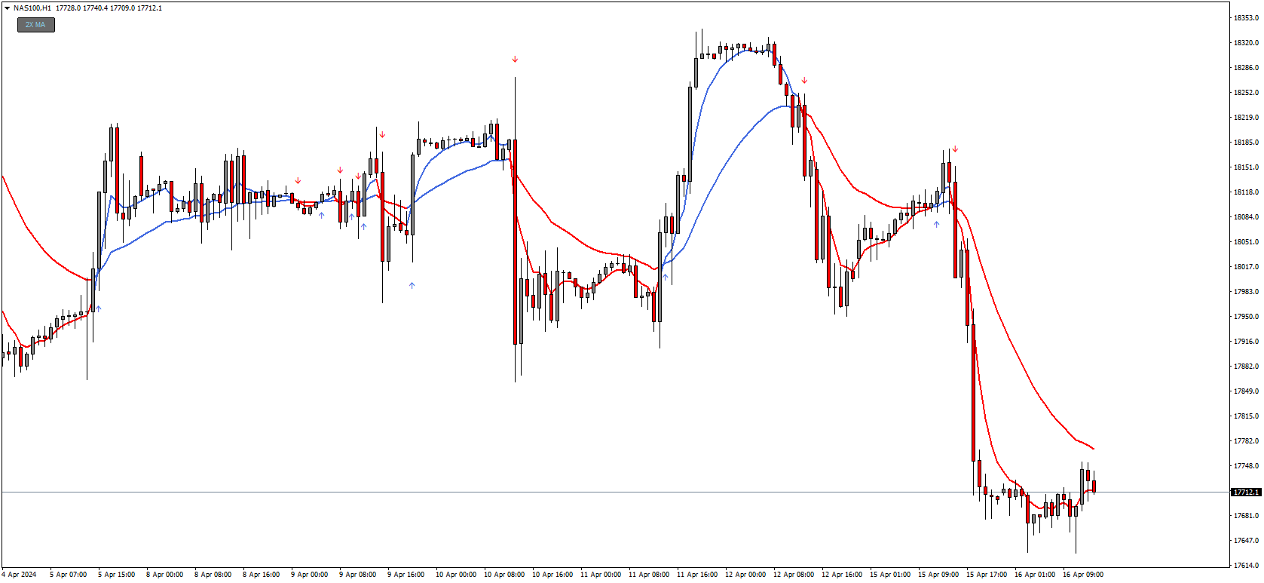The height and width of the screenshot is (583, 1264).
Task: Click the 9 Apr 00:00 time label
Action: (x=309, y=575)
